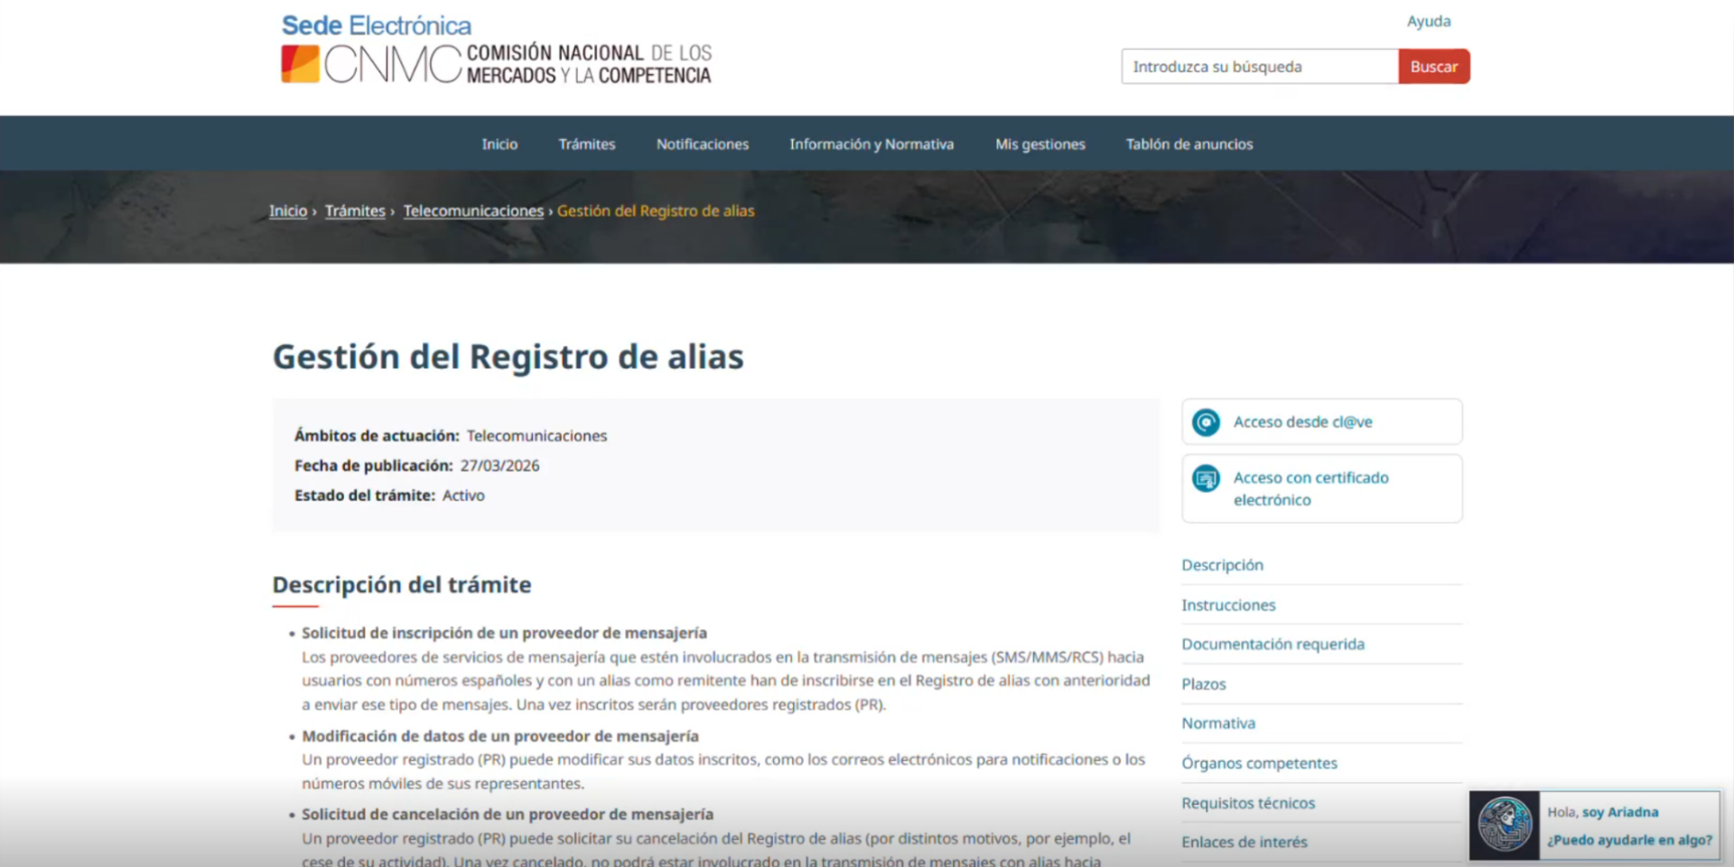Screen dimensions: 1734x867
Task: Jump to the Normativa section link
Action: click(1218, 723)
